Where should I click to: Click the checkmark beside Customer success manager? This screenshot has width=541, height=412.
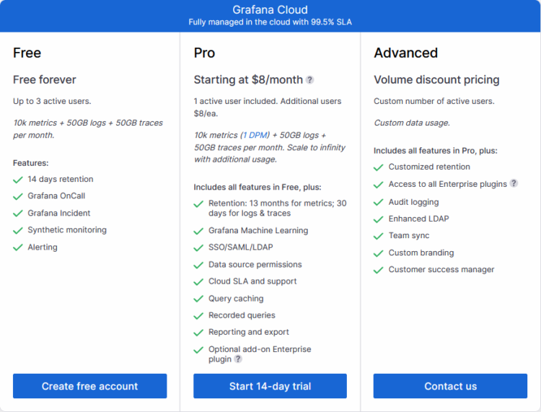[379, 270]
